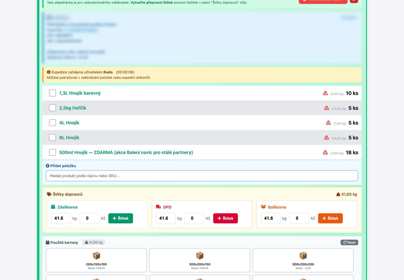404x280 pixels.
Task: Click the info icon before Expedice zahájena
Action: (49, 72)
